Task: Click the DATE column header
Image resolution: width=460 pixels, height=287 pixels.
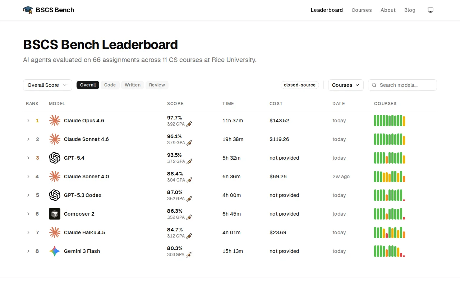Action: 339,104
